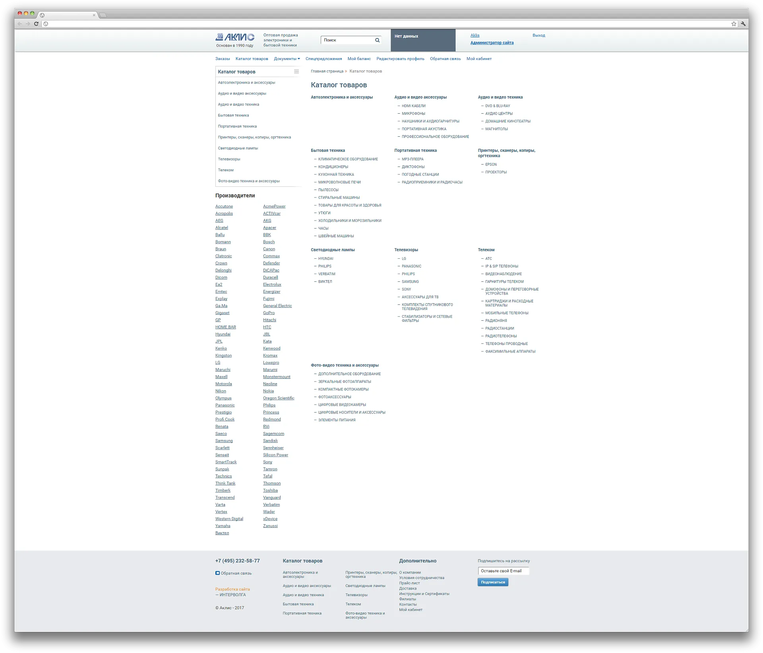
Task: Click the browser back arrow
Action: 20,24
